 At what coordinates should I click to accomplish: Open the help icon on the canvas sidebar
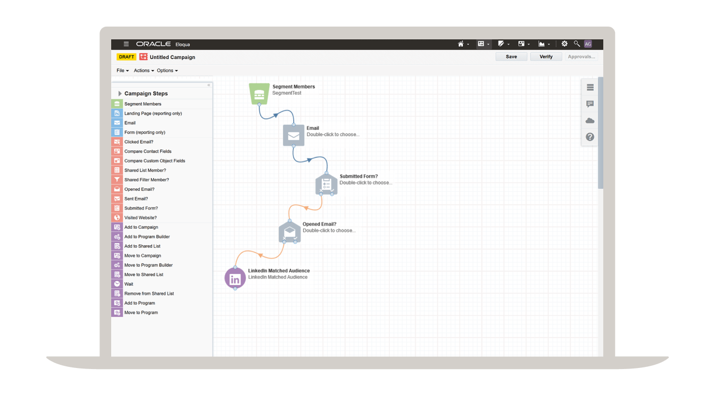(x=589, y=137)
